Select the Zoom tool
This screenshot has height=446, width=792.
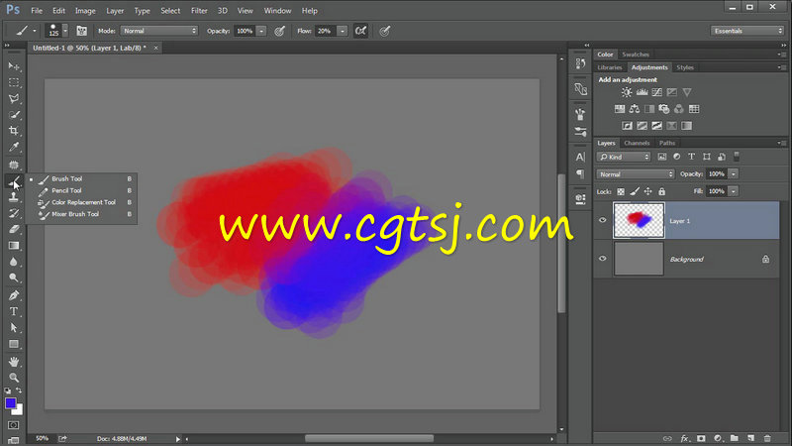click(x=14, y=378)
